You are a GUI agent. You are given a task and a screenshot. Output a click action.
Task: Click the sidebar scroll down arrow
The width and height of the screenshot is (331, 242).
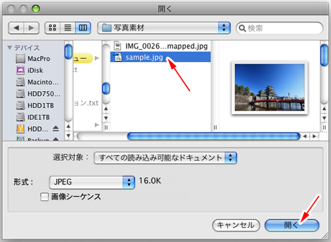point(68,136)
